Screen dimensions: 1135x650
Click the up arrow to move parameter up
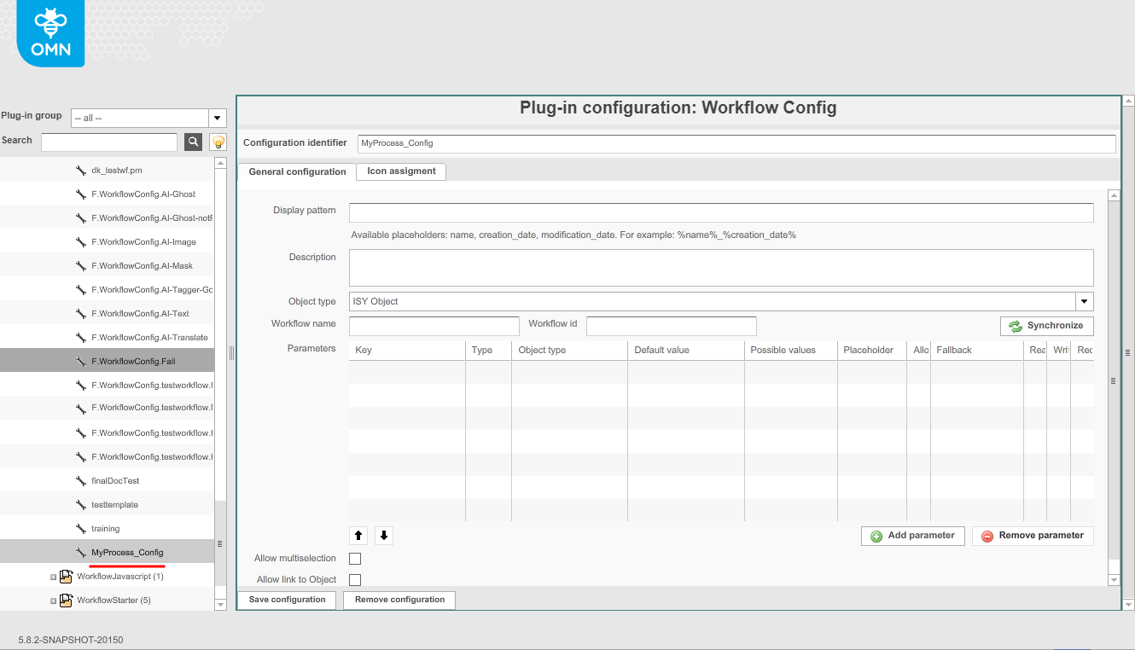358,536
